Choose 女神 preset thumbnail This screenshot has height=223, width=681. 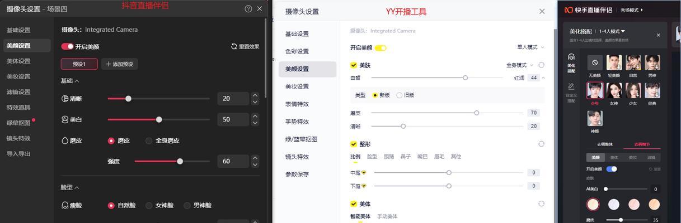tap(614, 90)
